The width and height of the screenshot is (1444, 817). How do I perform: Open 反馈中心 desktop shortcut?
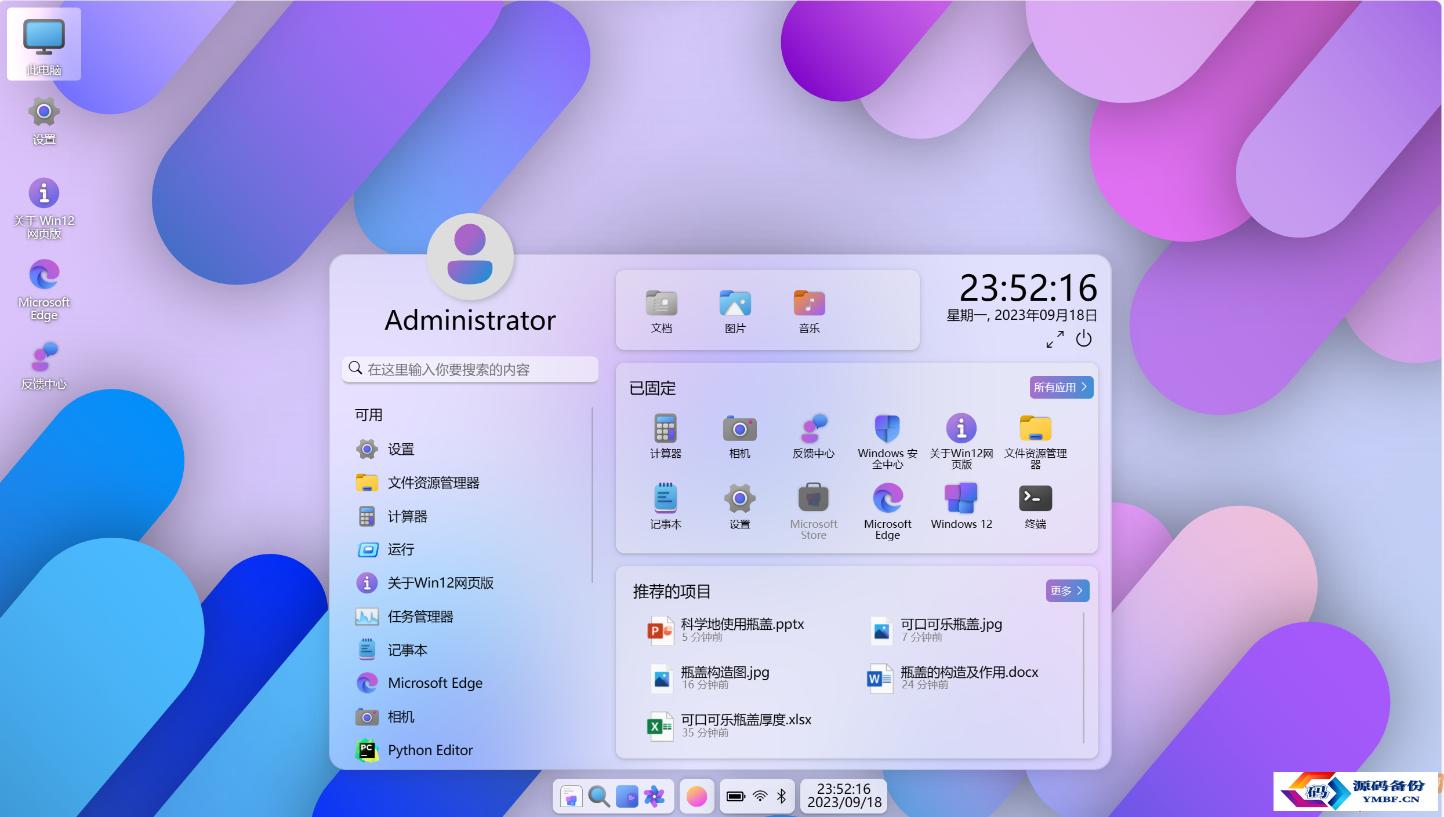point(44,366)
